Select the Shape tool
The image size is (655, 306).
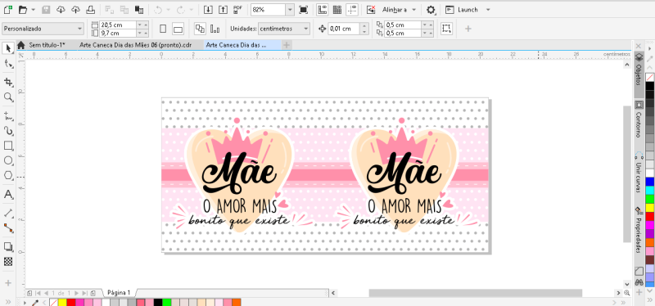click(8, 64)
